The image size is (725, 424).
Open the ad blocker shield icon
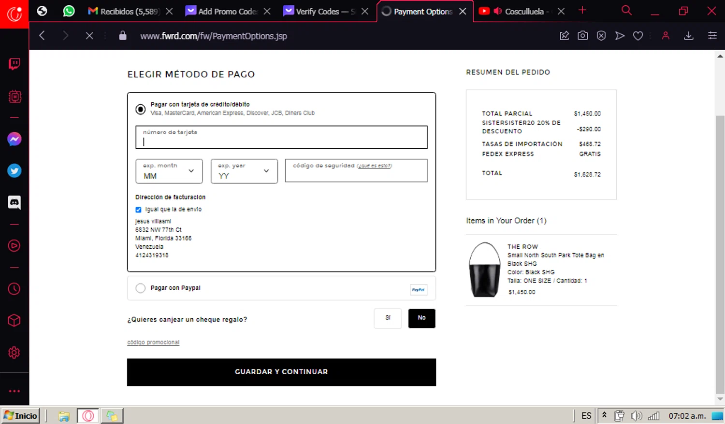tap(601, 36)
